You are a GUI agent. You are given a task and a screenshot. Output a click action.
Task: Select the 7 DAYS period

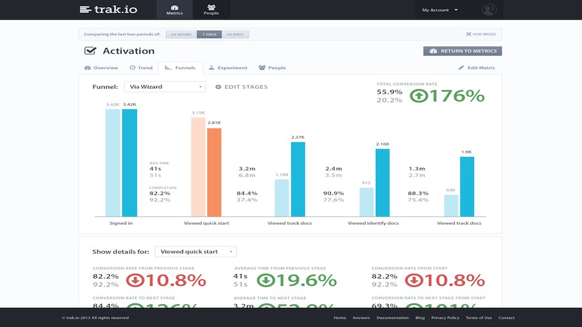click(x=209, y=35)
